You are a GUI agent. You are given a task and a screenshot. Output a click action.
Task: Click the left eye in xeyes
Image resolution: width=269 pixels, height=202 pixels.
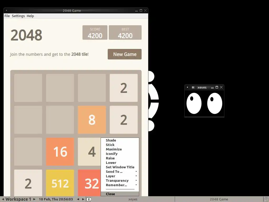tap(194, 103)
